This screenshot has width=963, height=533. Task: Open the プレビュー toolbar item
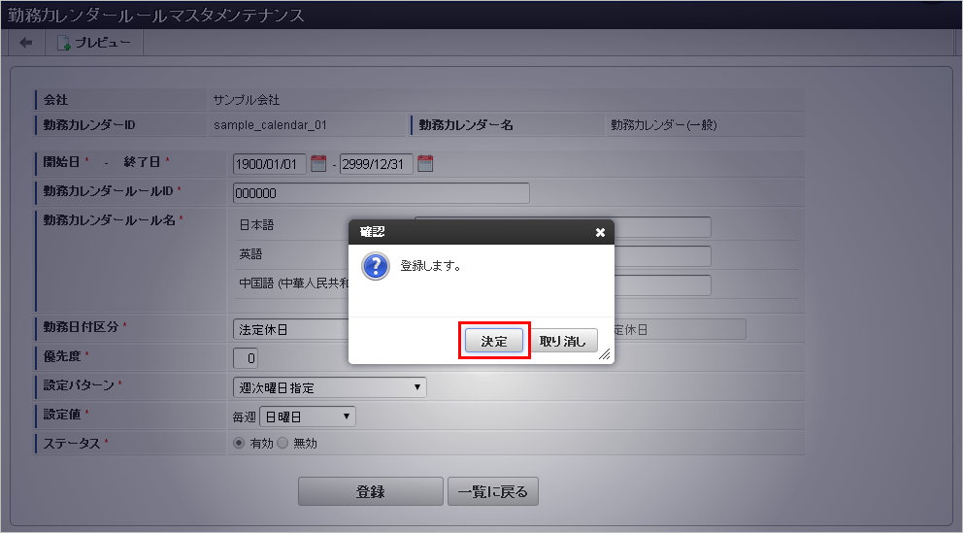click(x=94, y=43)
